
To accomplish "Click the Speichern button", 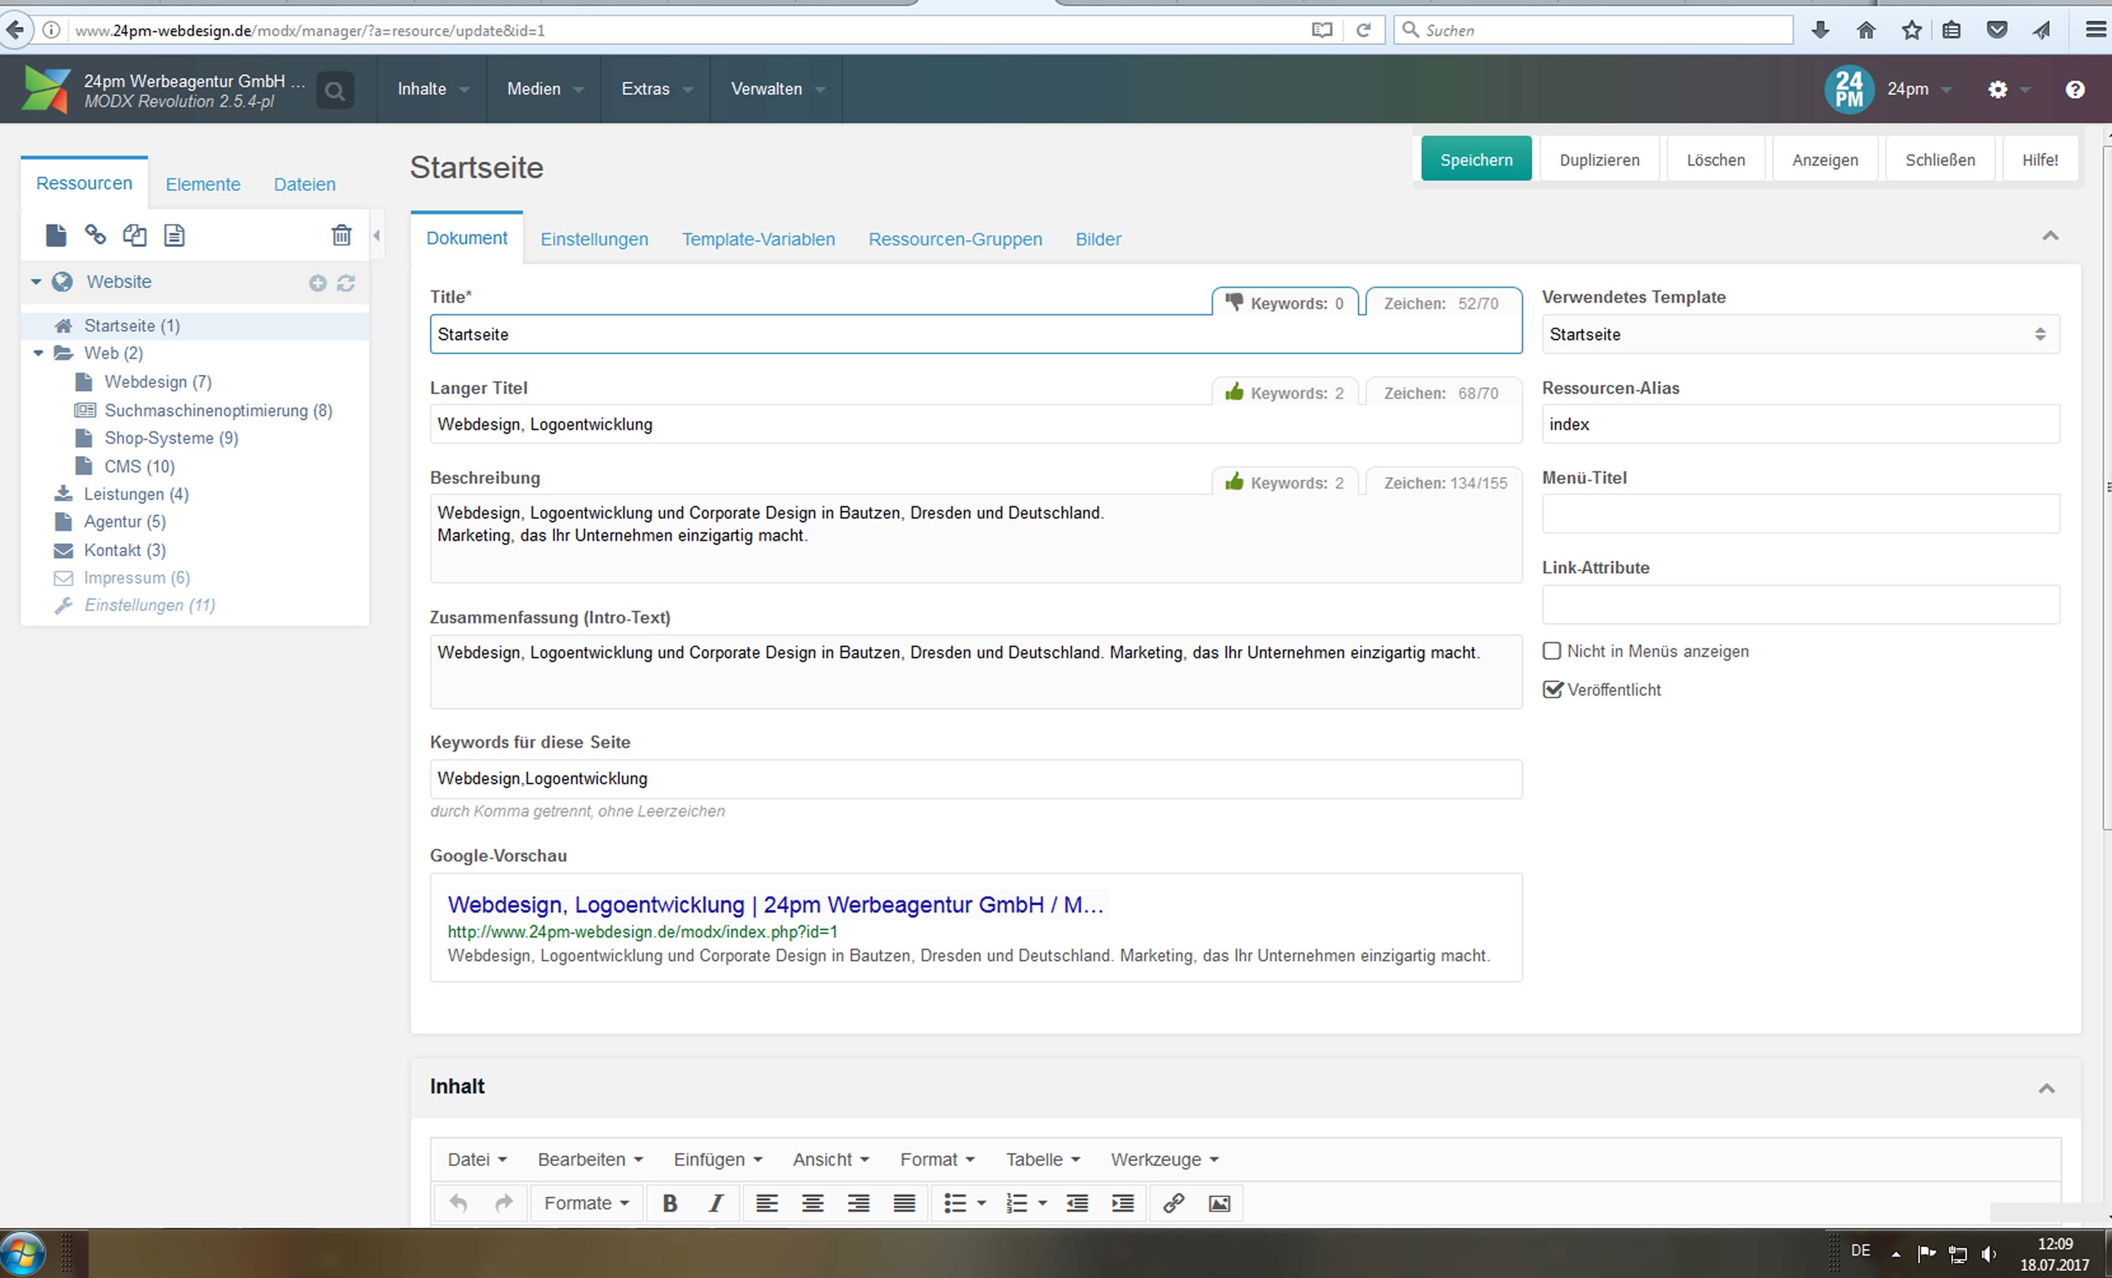I will tap(1476, 159).
